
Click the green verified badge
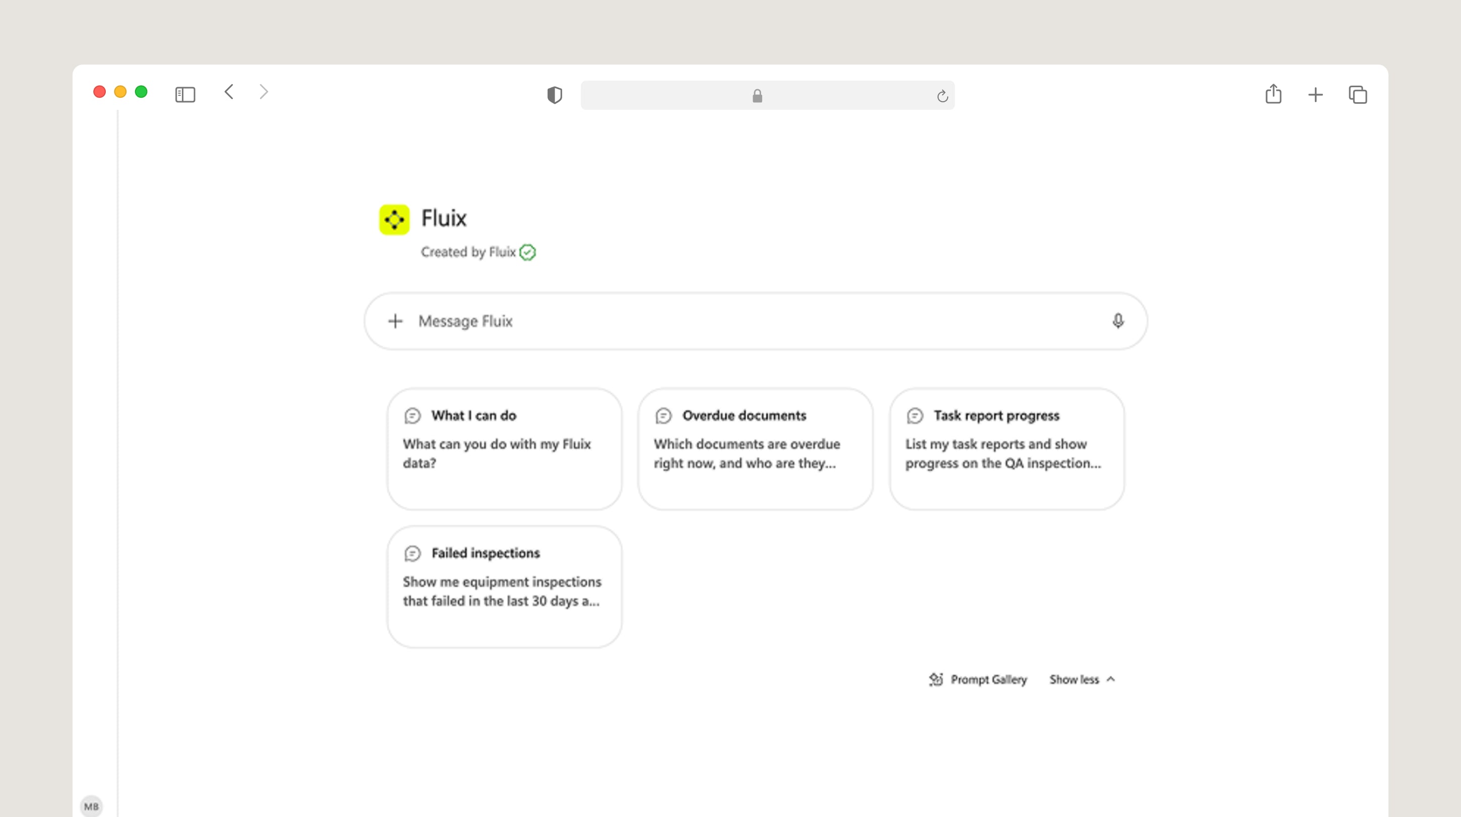[x=527, y=252]
